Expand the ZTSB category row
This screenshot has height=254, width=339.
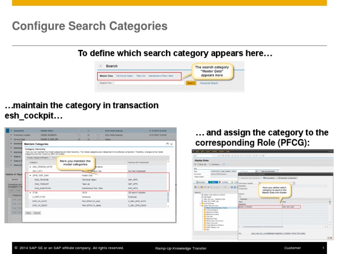coord(30,193)
